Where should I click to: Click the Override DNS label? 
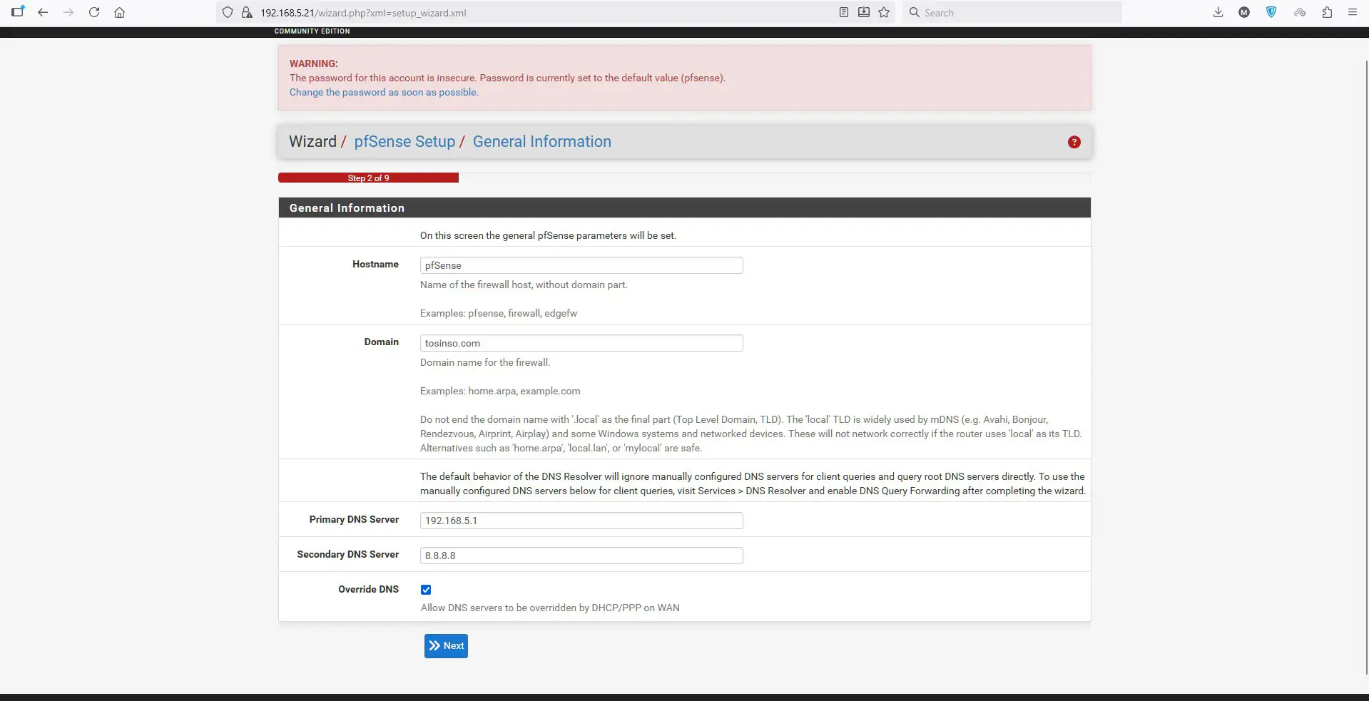(368, 589)
